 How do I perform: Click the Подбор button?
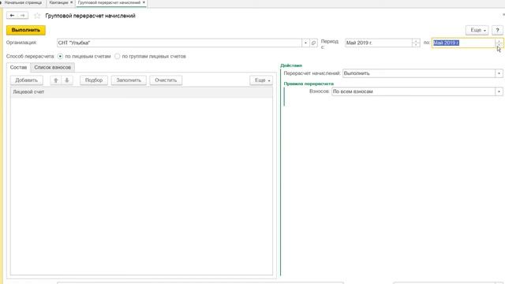[94, 80]
